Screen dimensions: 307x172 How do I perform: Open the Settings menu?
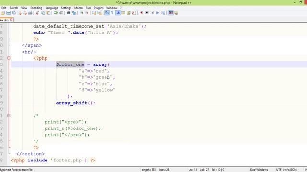(x=66, y=8)
